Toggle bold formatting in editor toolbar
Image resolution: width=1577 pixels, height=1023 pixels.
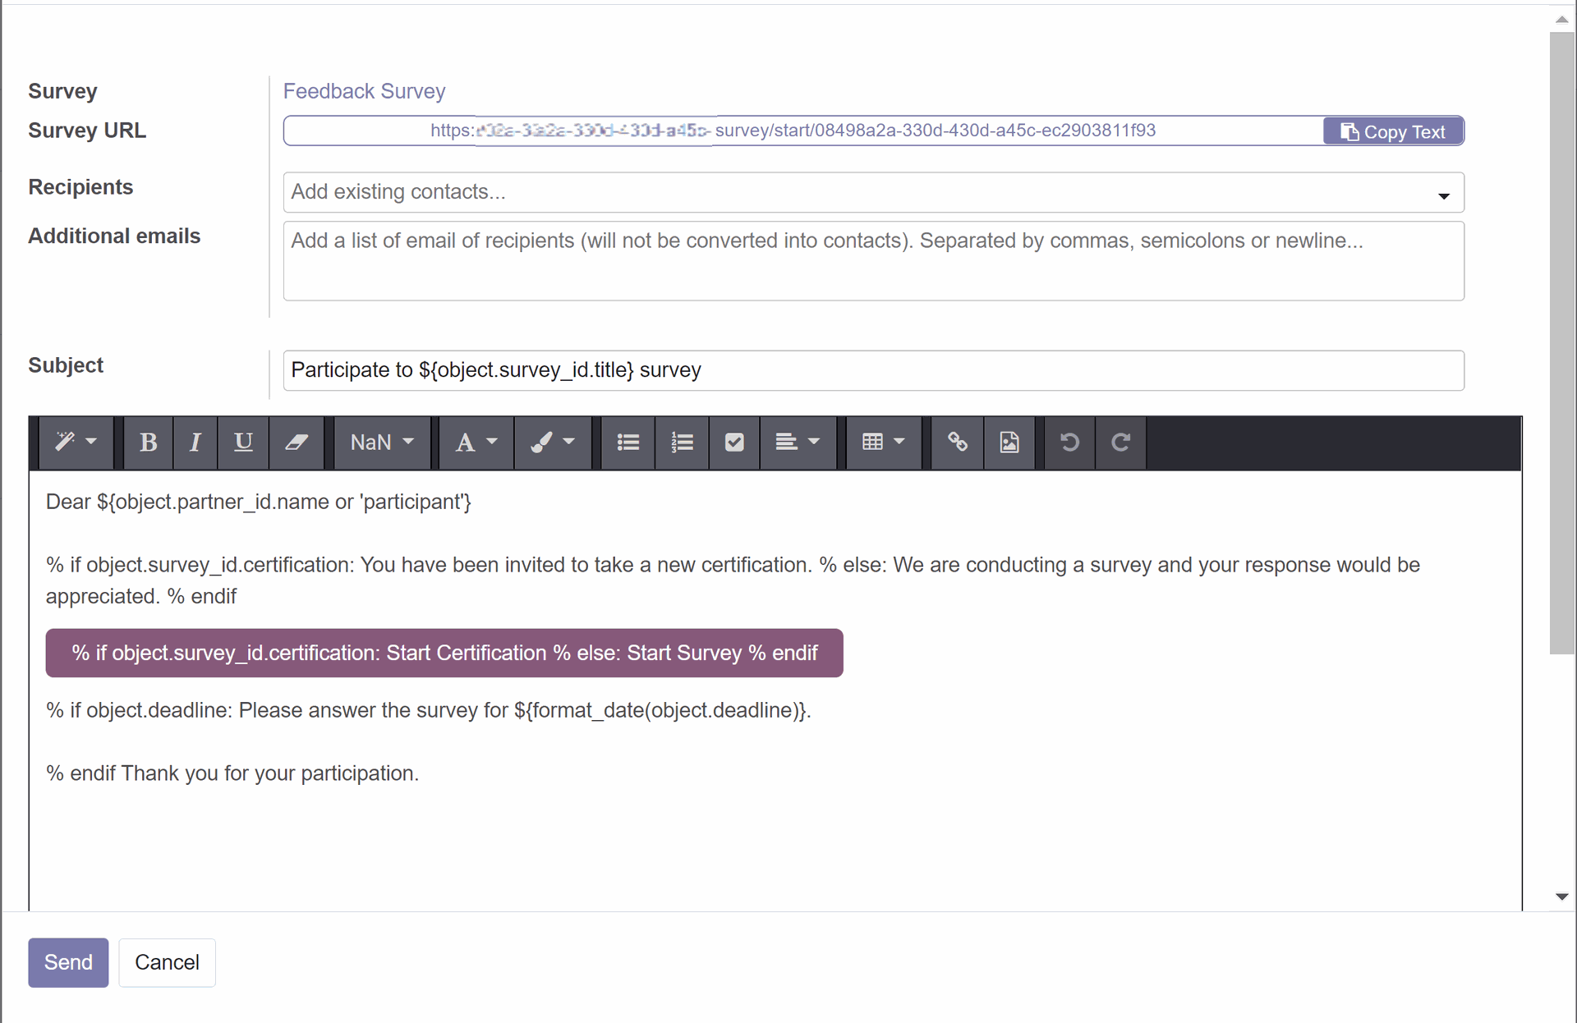(x=148, y=443)
